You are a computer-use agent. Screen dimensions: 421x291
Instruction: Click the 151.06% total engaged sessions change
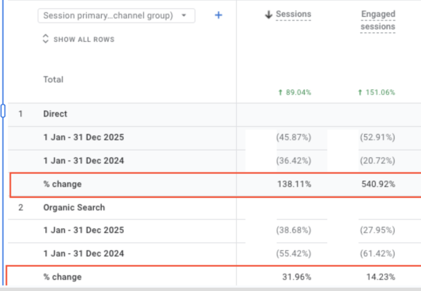(x=377, y=93)
